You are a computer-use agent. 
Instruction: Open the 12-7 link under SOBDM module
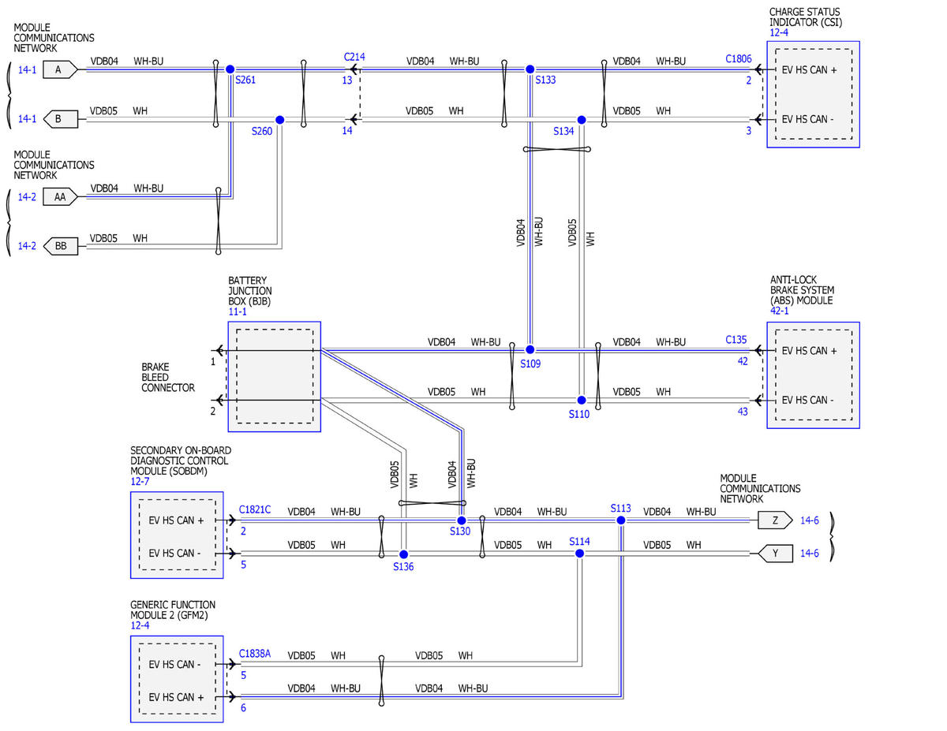coord(140,481)
